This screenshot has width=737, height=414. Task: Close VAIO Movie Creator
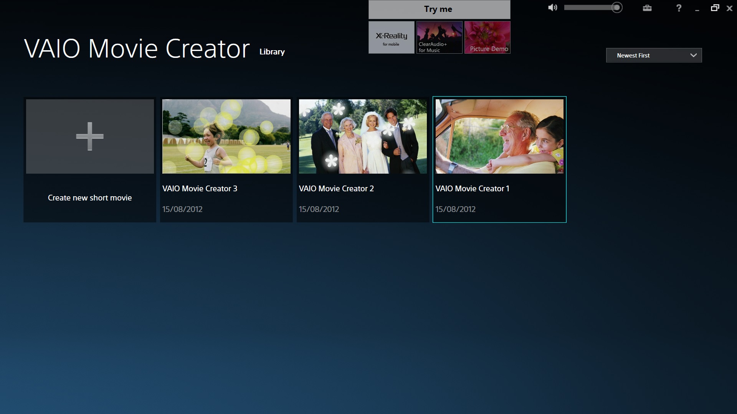(x=730, y=8)
